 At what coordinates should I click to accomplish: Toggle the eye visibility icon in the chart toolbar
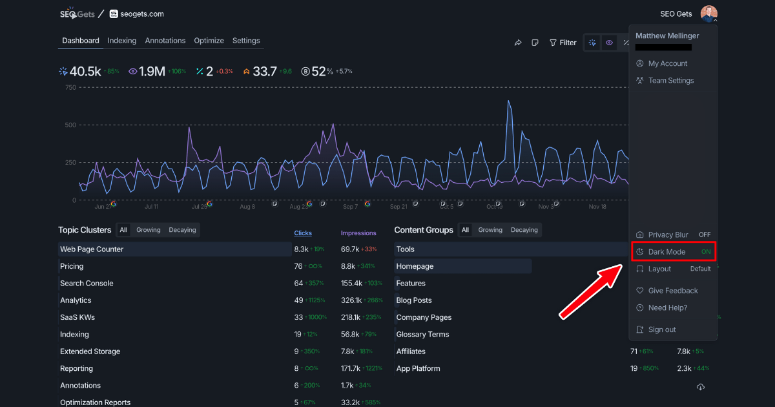click(x=609, y=42)
